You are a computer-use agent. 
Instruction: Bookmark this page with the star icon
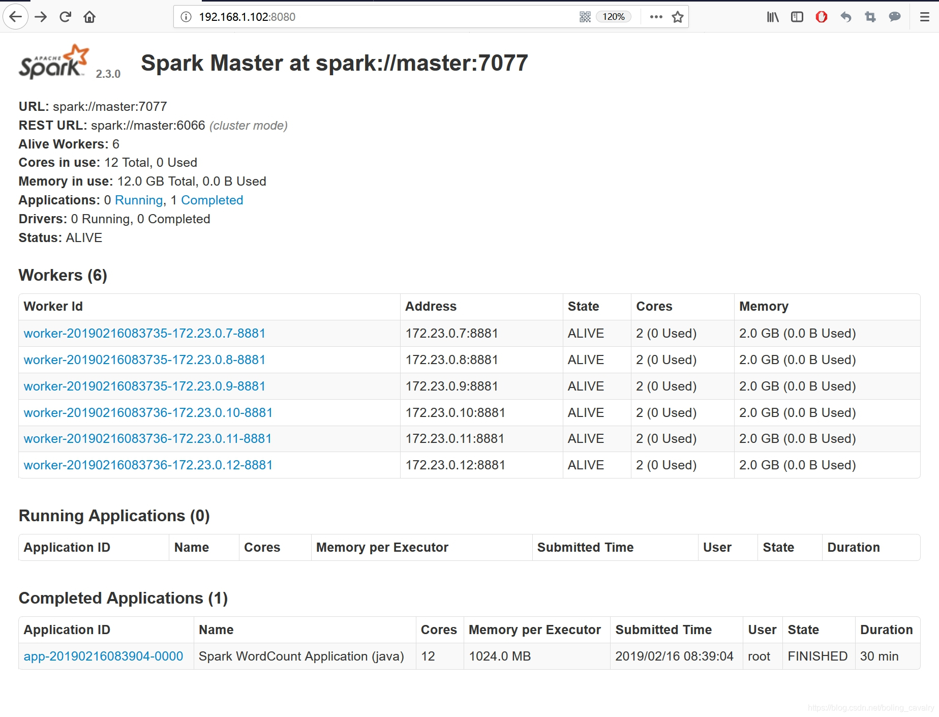(678, 17)
